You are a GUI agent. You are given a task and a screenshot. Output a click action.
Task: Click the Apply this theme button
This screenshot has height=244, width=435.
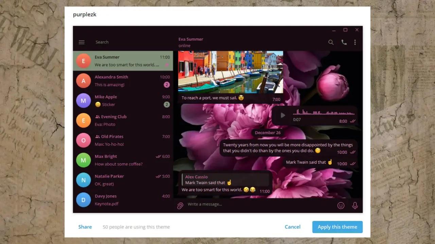(x=337, y=227)
